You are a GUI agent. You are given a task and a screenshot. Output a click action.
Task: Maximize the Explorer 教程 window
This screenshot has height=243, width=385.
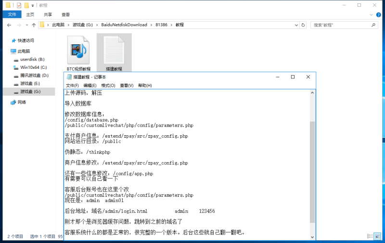pos(359,5)
